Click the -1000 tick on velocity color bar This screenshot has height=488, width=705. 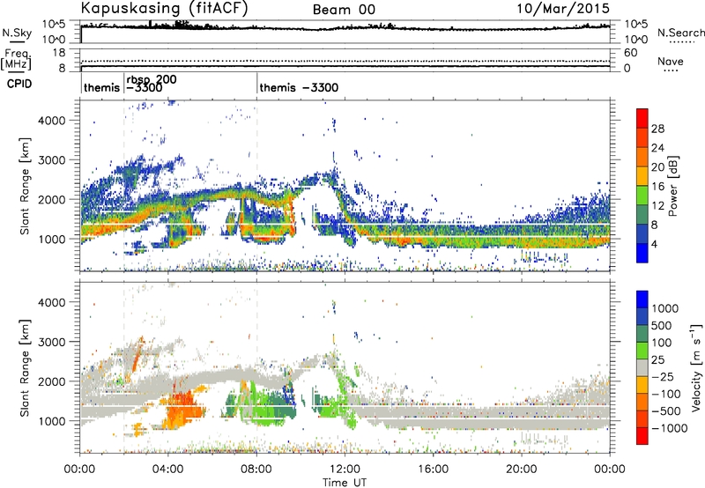pyautogui.click(x=670, y=428)
